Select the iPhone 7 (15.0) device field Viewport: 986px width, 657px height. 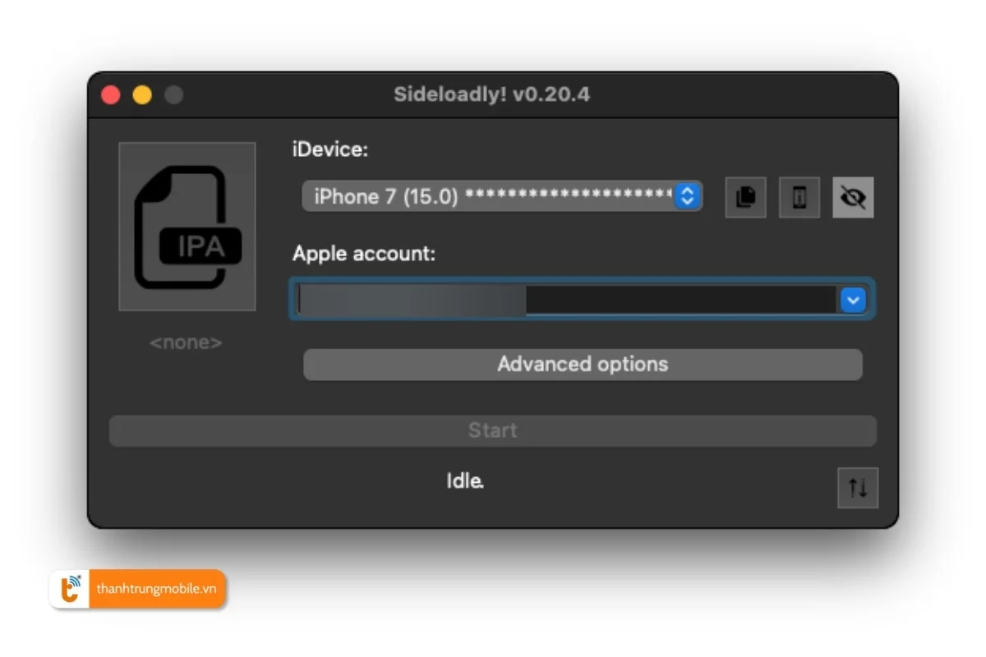click(x=489, y=196)
